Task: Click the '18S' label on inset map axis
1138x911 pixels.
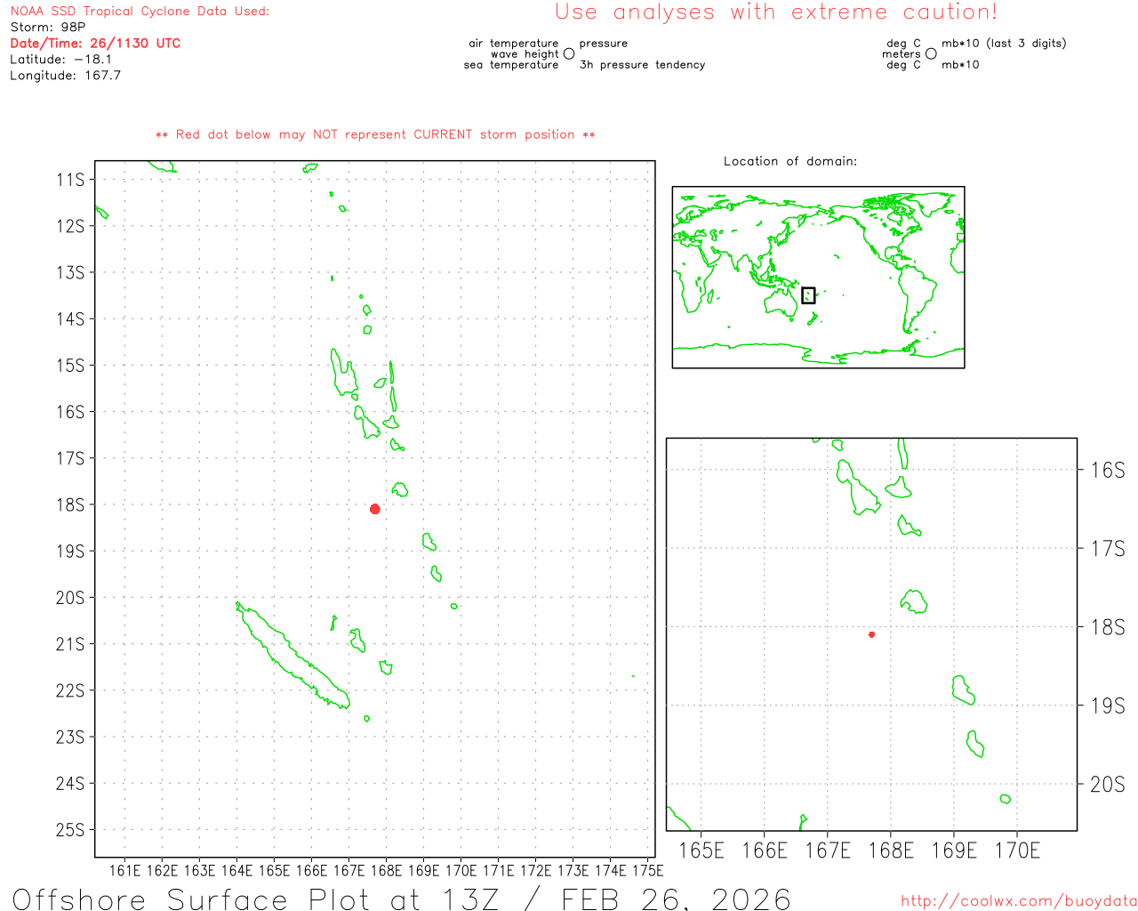Action: 1108,627
